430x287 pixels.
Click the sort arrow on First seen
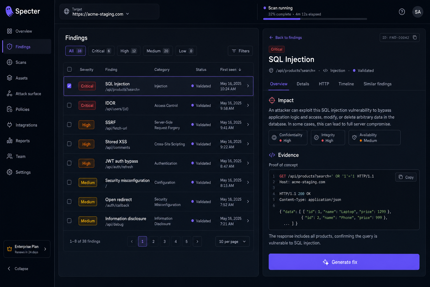coord(240,70)
